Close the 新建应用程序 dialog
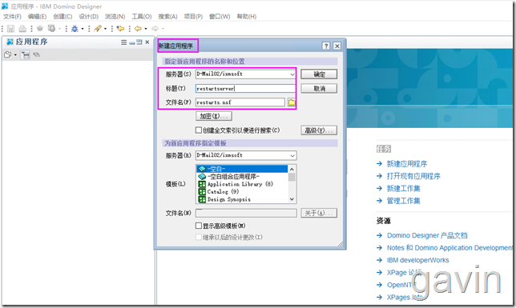 click(337, 46)
